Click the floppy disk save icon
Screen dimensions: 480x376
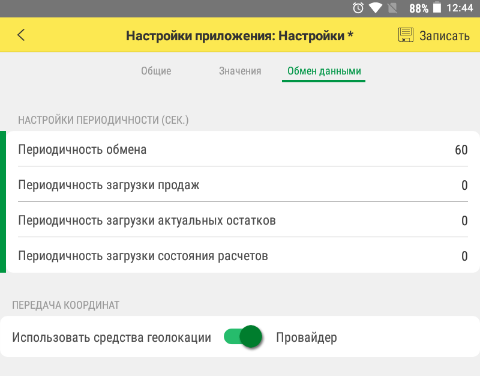coord(406,35)
